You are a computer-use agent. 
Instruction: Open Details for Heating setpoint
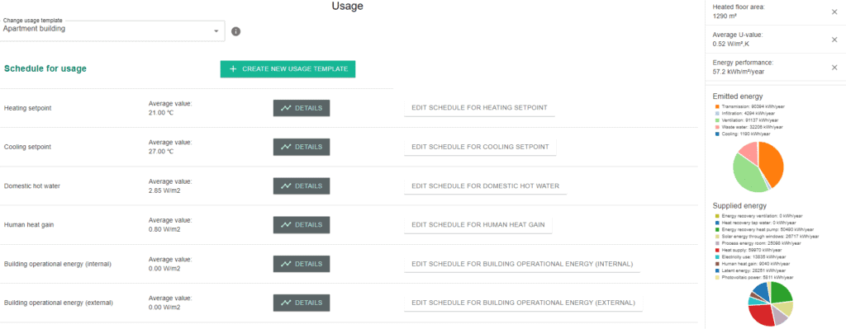(x=302, y=108)
